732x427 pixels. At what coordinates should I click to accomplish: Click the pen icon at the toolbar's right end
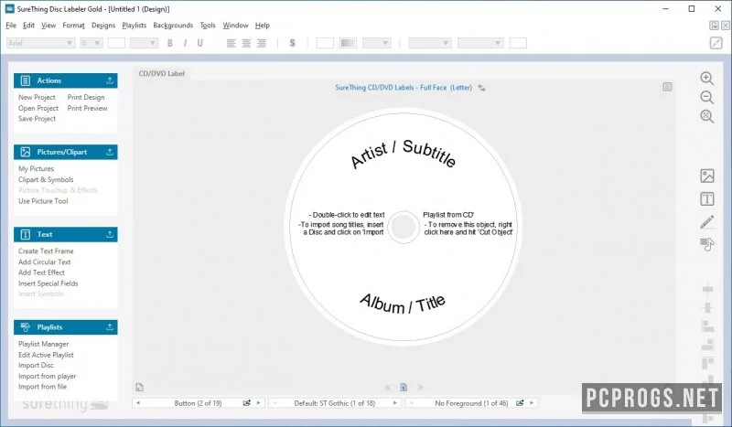click(x=716, y=43)
